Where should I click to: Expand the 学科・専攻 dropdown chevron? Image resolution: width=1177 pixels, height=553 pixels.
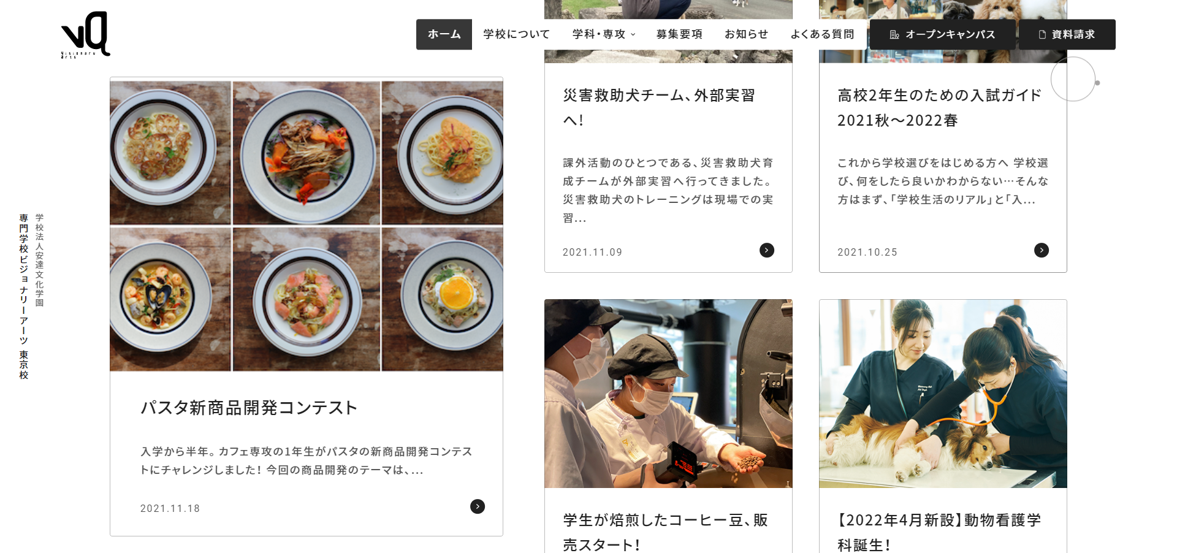(633, 35)
